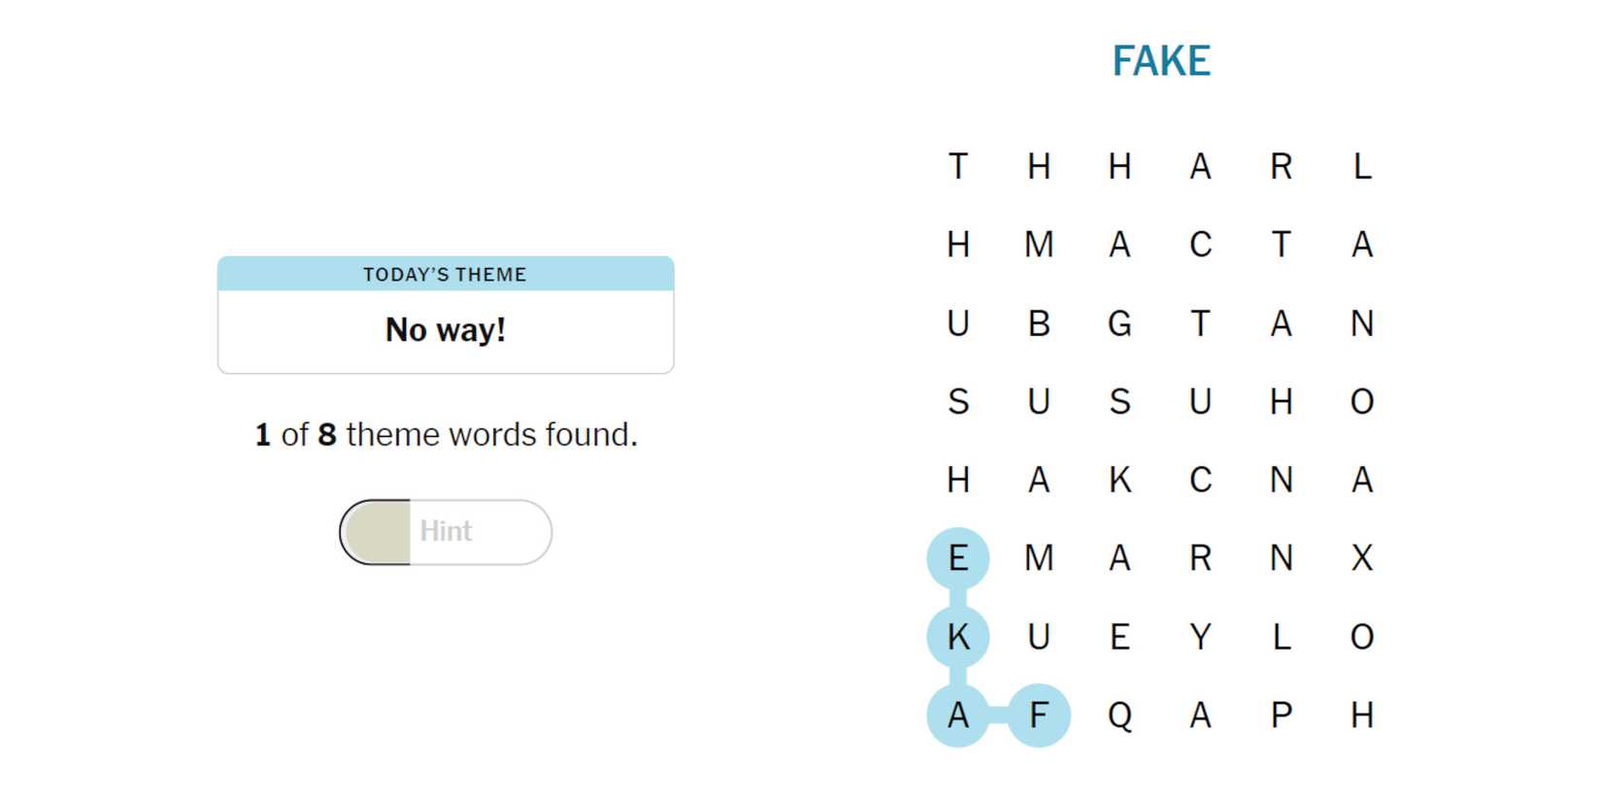This screenshot has width=1602, height=801.
Task: Click the unhighlighted K tile in the grid
Action: click(1119, 480)
